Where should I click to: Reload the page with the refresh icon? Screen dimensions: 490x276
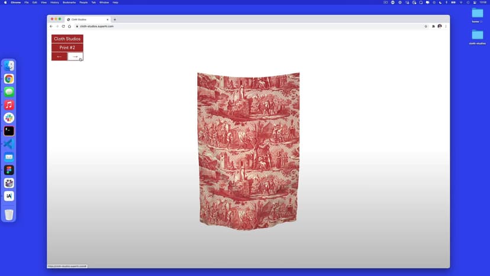[x=63, y=26]
